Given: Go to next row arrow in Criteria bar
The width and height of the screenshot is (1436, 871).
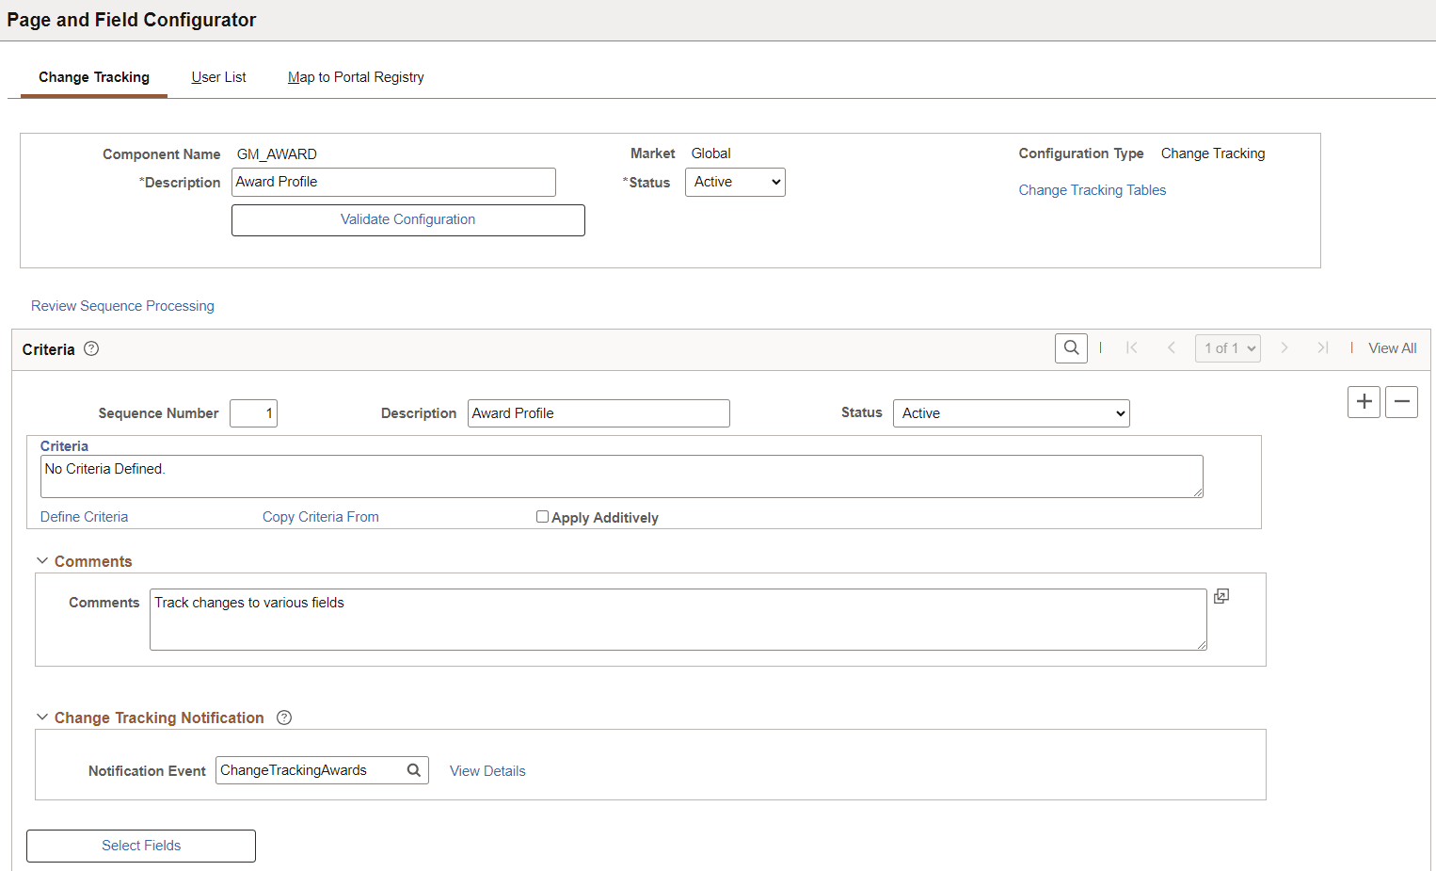Looking at the screenshot, I should [x=1284, y=347].
